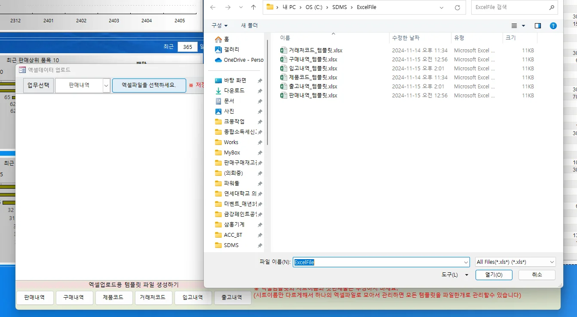Click the 파일 이름 input field
577x317 pixels.
pyautogui.click(x=378, y=262)
